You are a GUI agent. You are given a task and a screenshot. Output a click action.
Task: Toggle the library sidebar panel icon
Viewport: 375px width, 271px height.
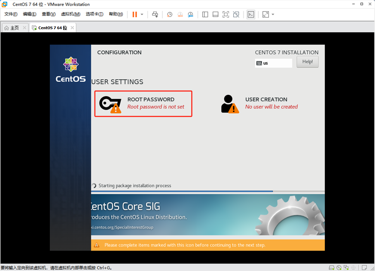205,14
